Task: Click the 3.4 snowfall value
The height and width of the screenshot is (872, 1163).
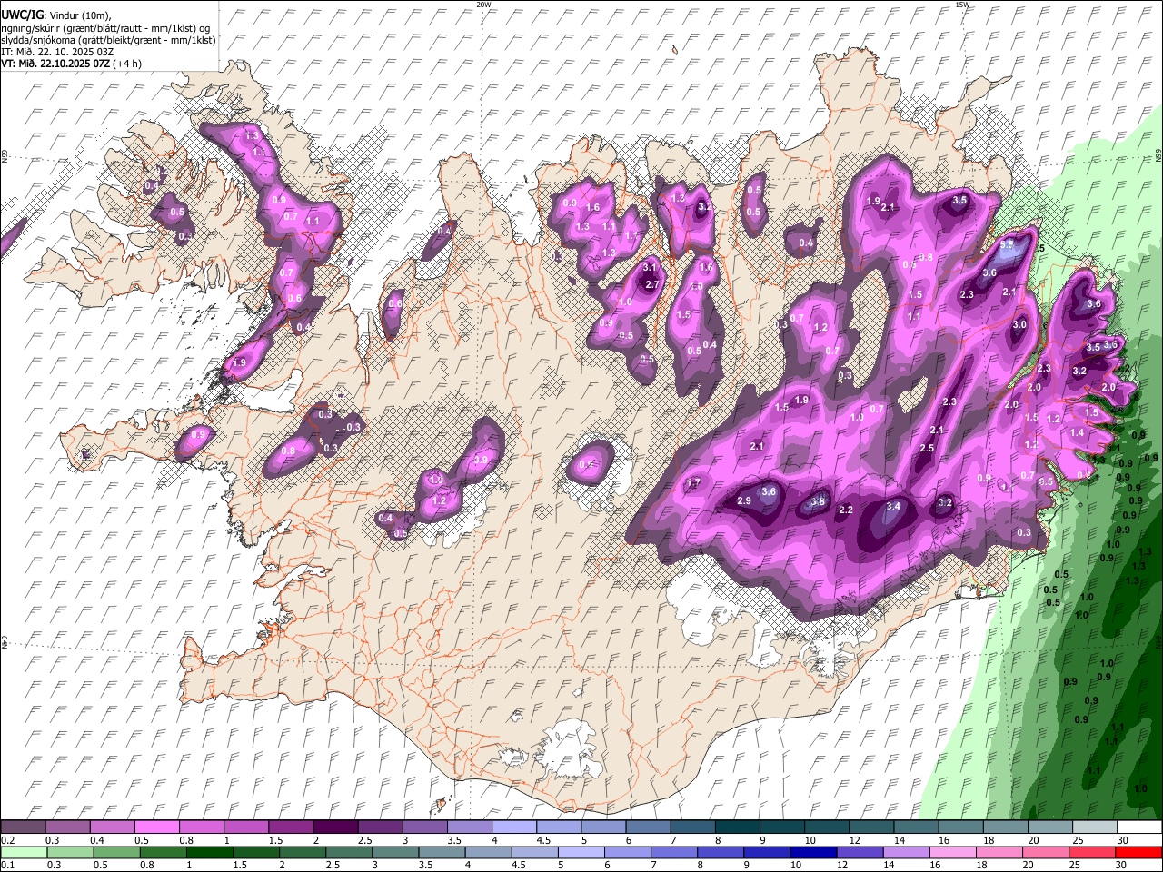Action: pyautogui.click(x=893, y=506)
